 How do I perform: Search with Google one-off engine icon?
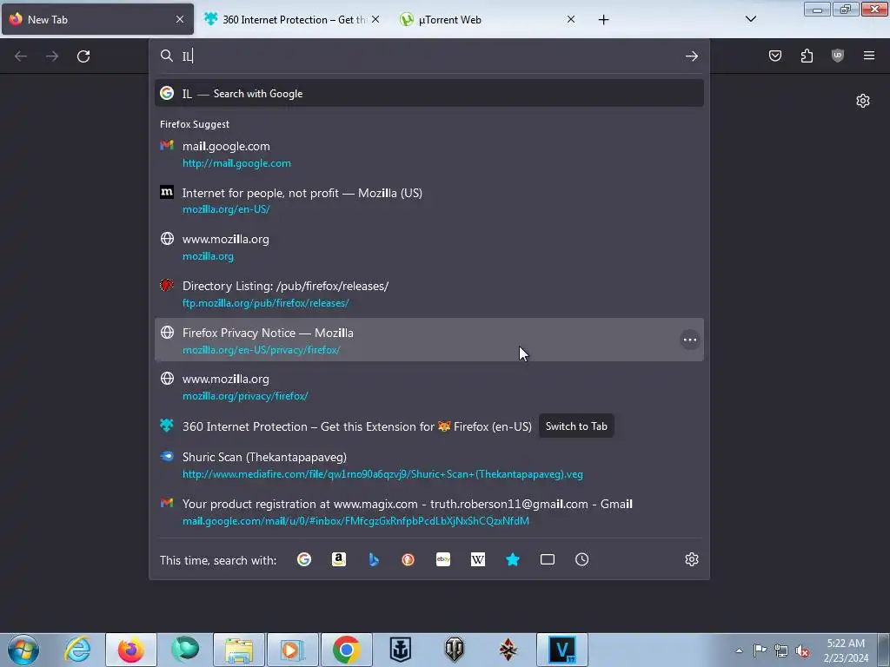[304, 560]
